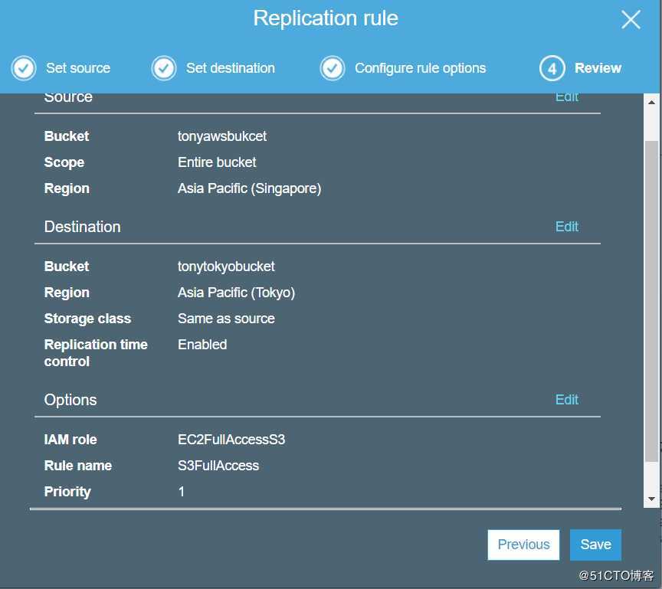Edit the Source section
The width and height of the screenshot is (662, 589).
(x=566, y=97)
